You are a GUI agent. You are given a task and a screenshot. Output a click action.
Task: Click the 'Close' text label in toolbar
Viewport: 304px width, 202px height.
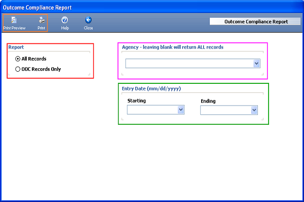pyautogui.click(x=88, y=28)
